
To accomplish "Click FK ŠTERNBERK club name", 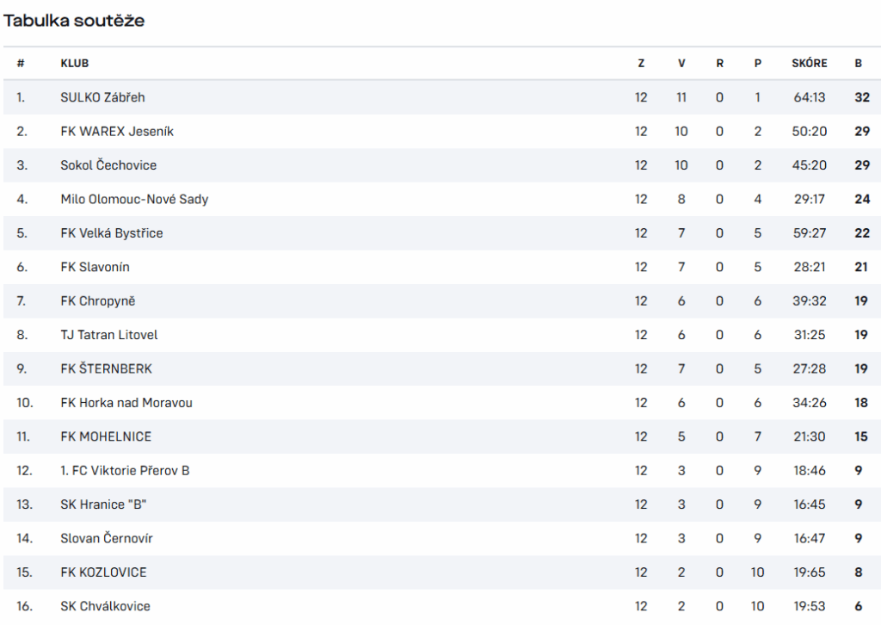I will 106,368.
